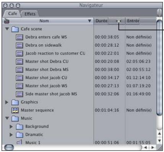Click the Background bin folder icon
The image size is (164, 152).
pos(19,127)
